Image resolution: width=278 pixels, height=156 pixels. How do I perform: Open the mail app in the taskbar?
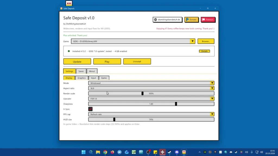point(127,152)
